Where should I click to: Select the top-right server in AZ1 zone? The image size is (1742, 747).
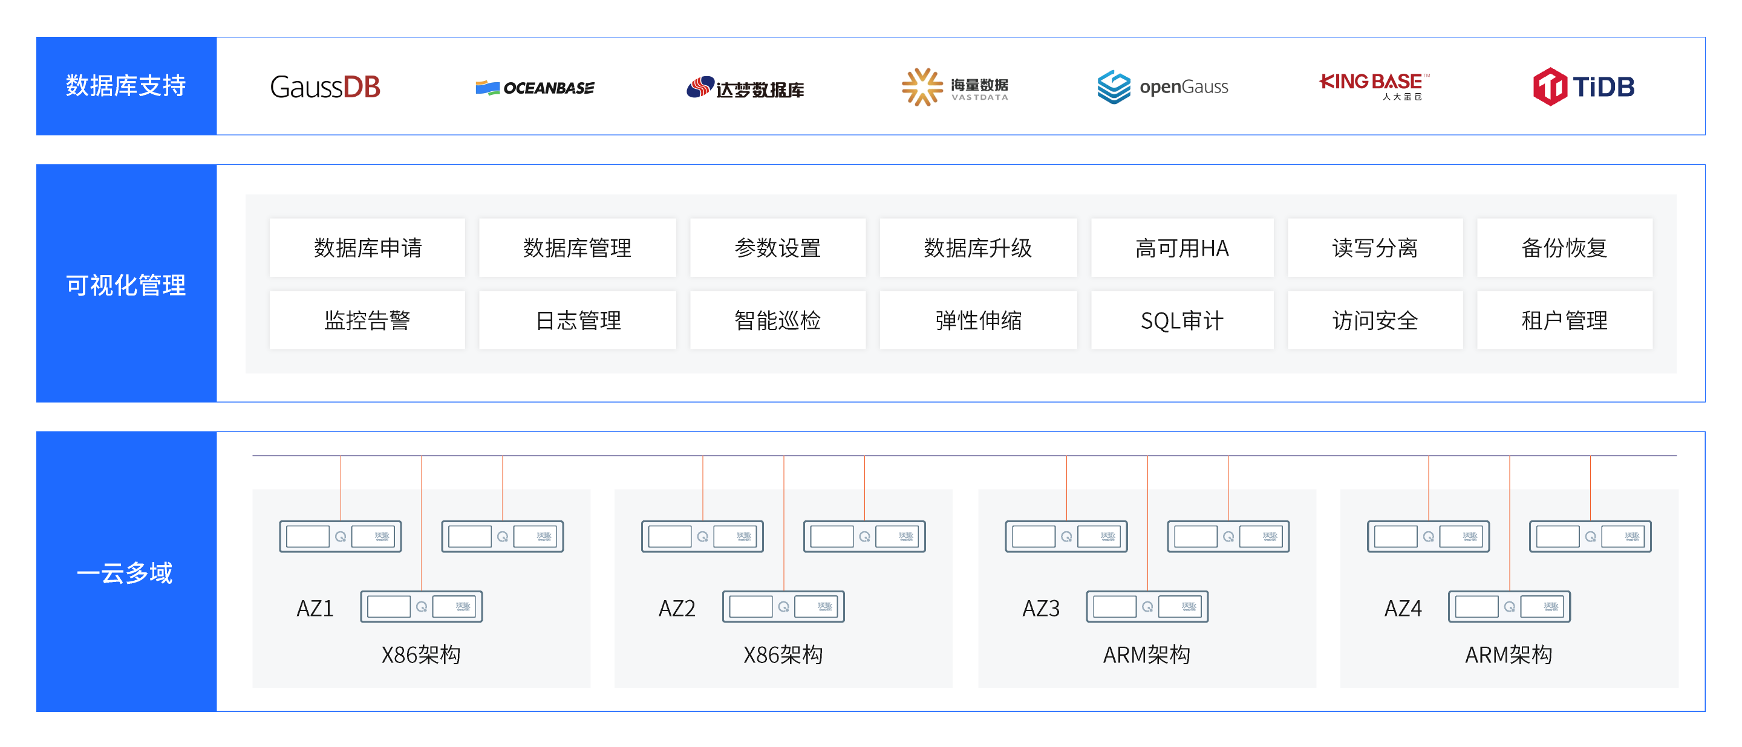[503, 536]
